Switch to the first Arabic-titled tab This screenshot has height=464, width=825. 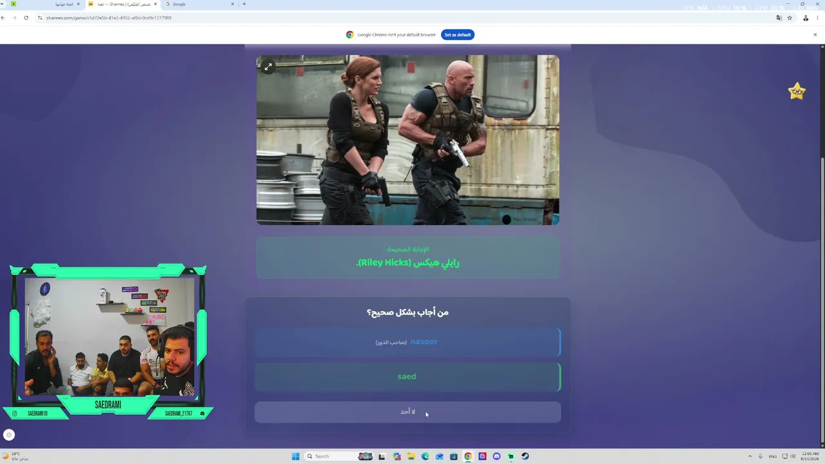pyautogui.click(x=45, y=4)
